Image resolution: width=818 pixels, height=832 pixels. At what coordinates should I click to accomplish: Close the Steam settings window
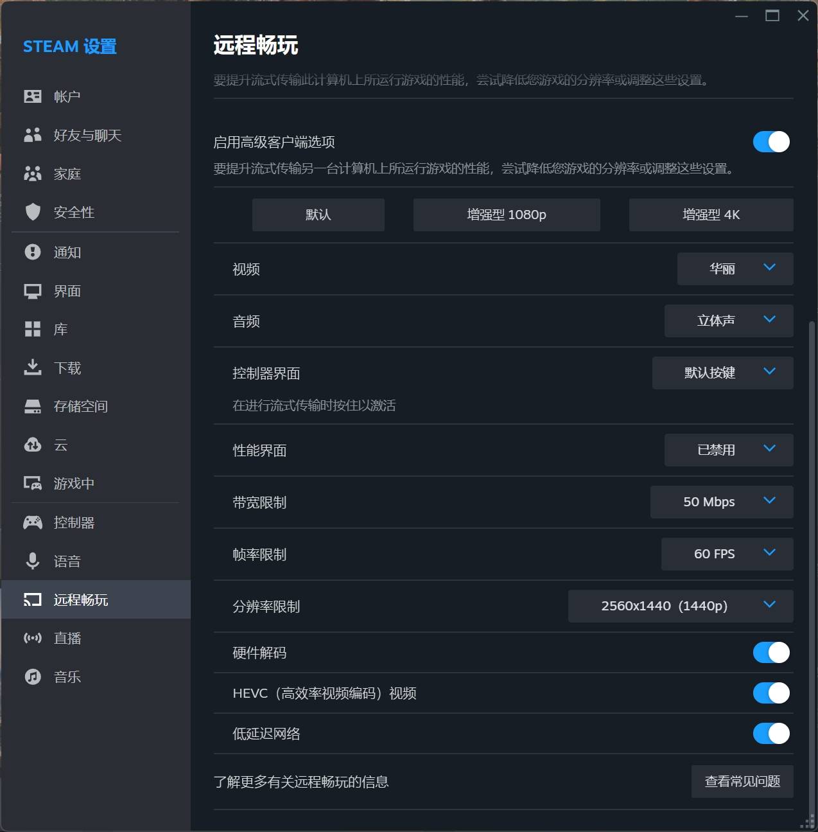pyautogui.click(x=803, y=16)
